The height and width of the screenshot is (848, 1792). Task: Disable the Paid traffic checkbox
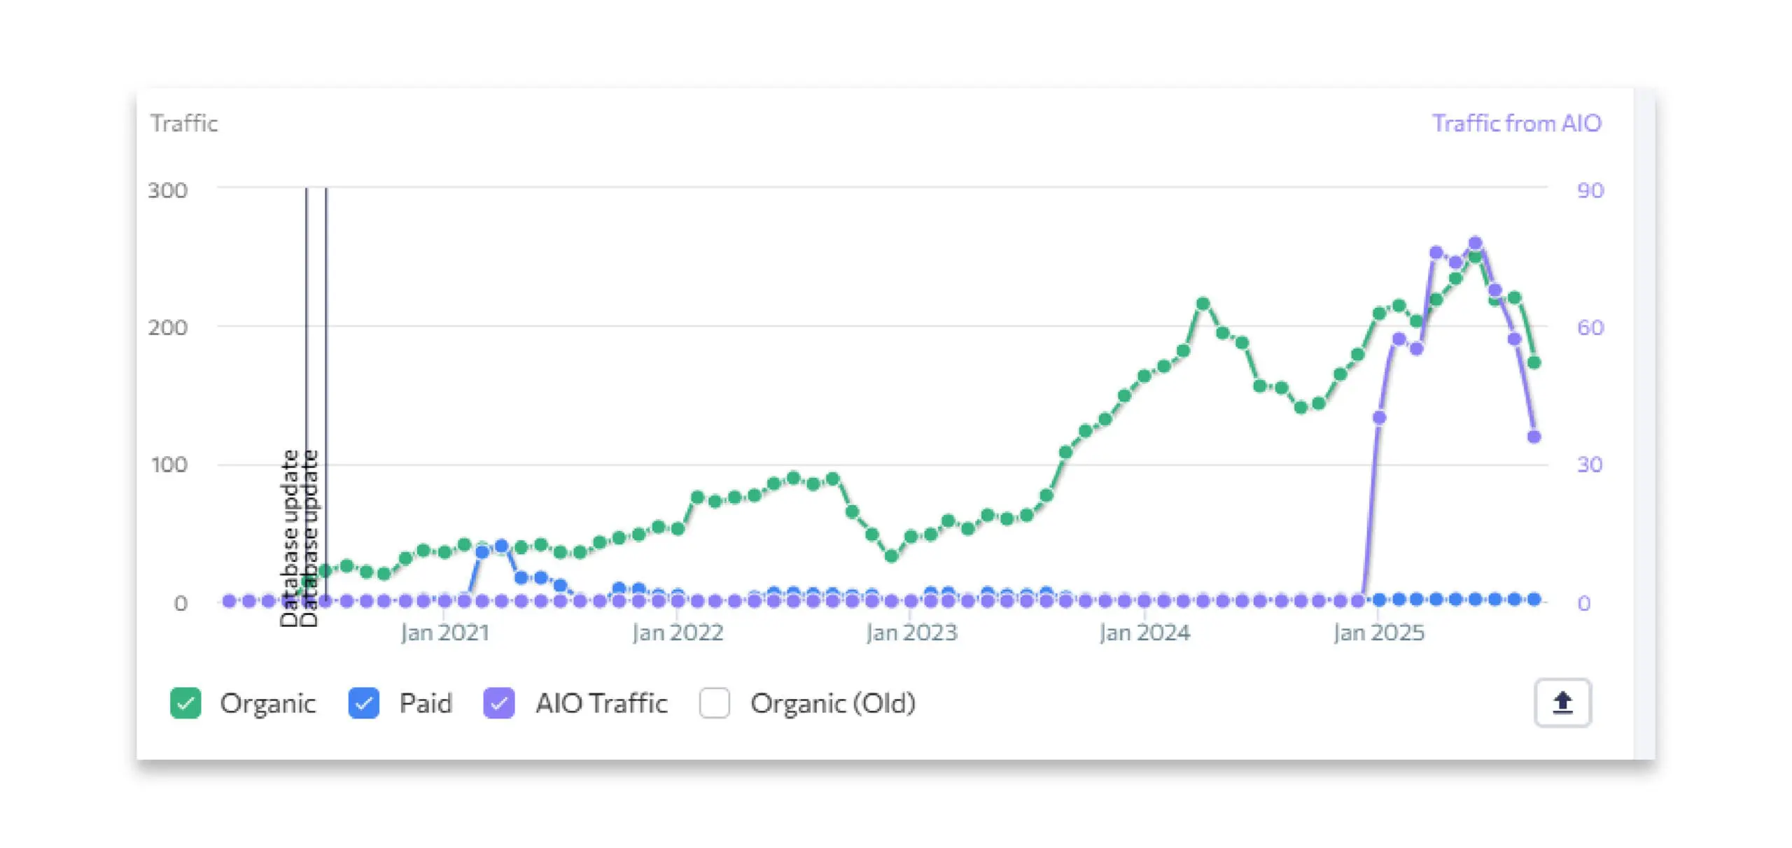click(x=363, y=703)
